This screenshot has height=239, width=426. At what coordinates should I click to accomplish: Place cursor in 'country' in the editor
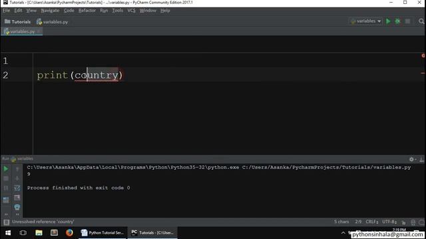tap(97, 75)
